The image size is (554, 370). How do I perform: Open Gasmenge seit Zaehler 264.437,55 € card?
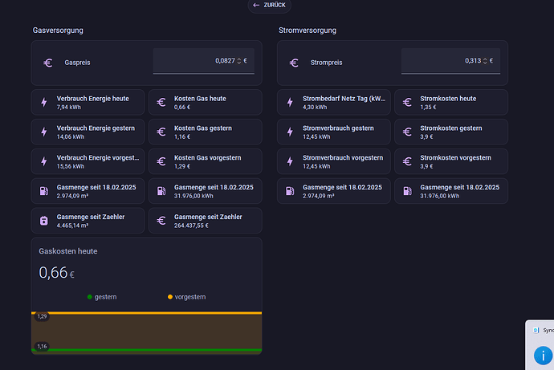click(x=206, y=221)
